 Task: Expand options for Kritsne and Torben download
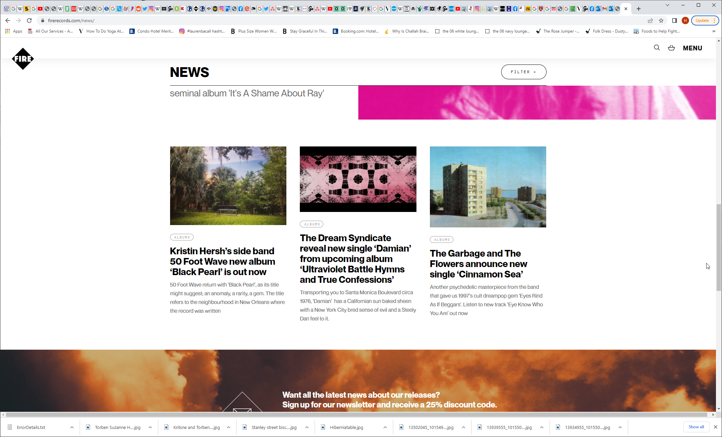[x=229, y=427]
